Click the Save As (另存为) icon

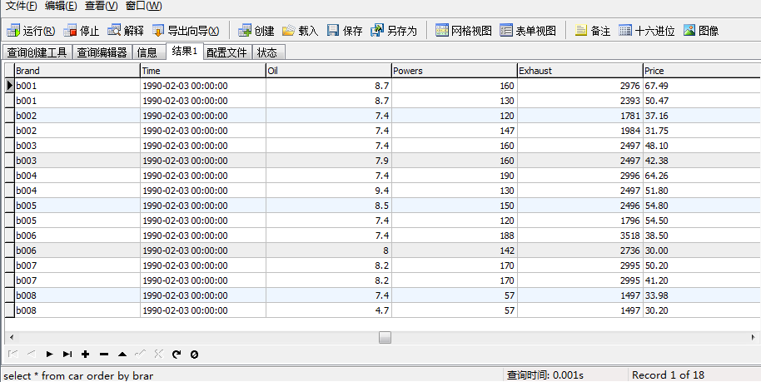click(377, 31)
